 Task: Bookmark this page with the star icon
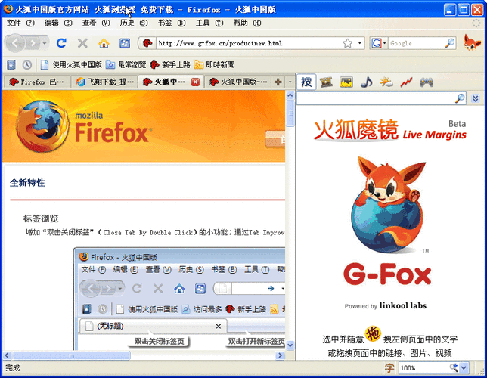(347, 43)
